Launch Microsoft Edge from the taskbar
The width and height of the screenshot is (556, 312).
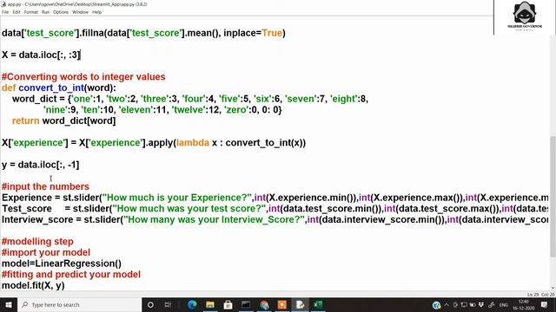[192, 304]
